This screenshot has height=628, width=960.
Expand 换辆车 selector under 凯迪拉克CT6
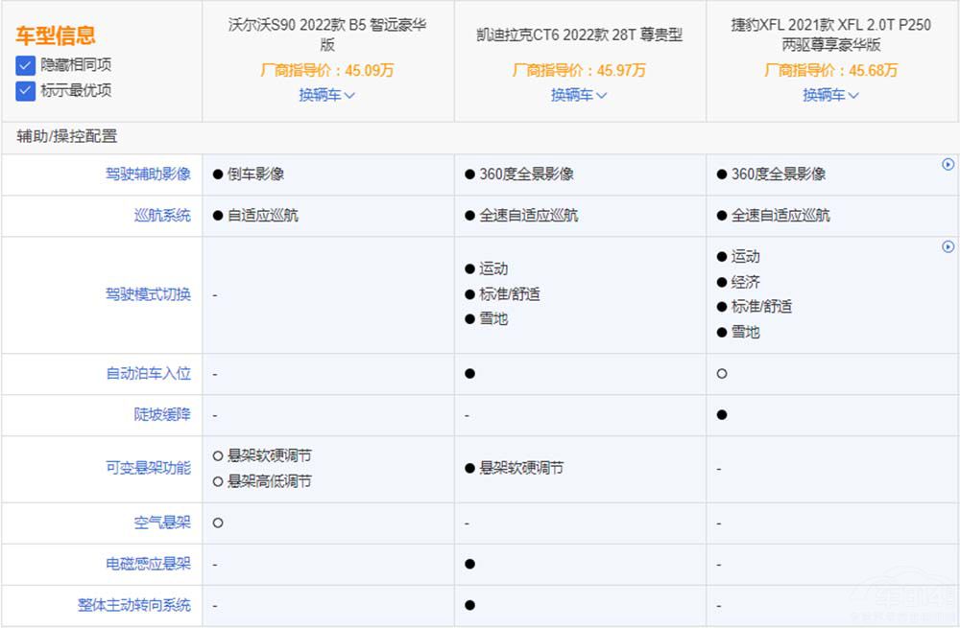[x=579, y=96]
